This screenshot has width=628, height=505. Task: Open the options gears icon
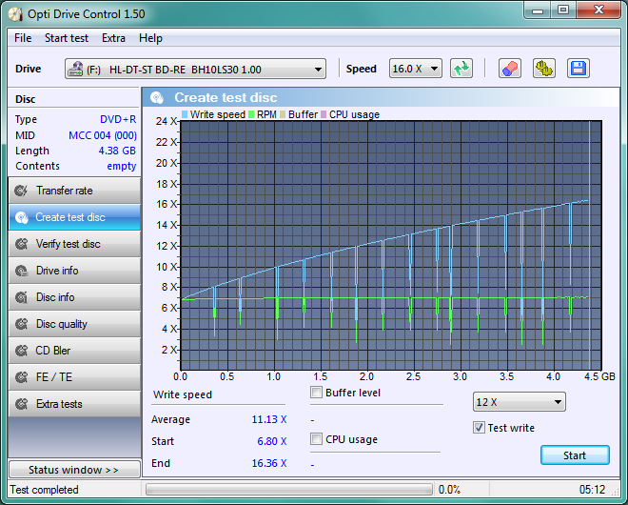(x=544, y=69)
